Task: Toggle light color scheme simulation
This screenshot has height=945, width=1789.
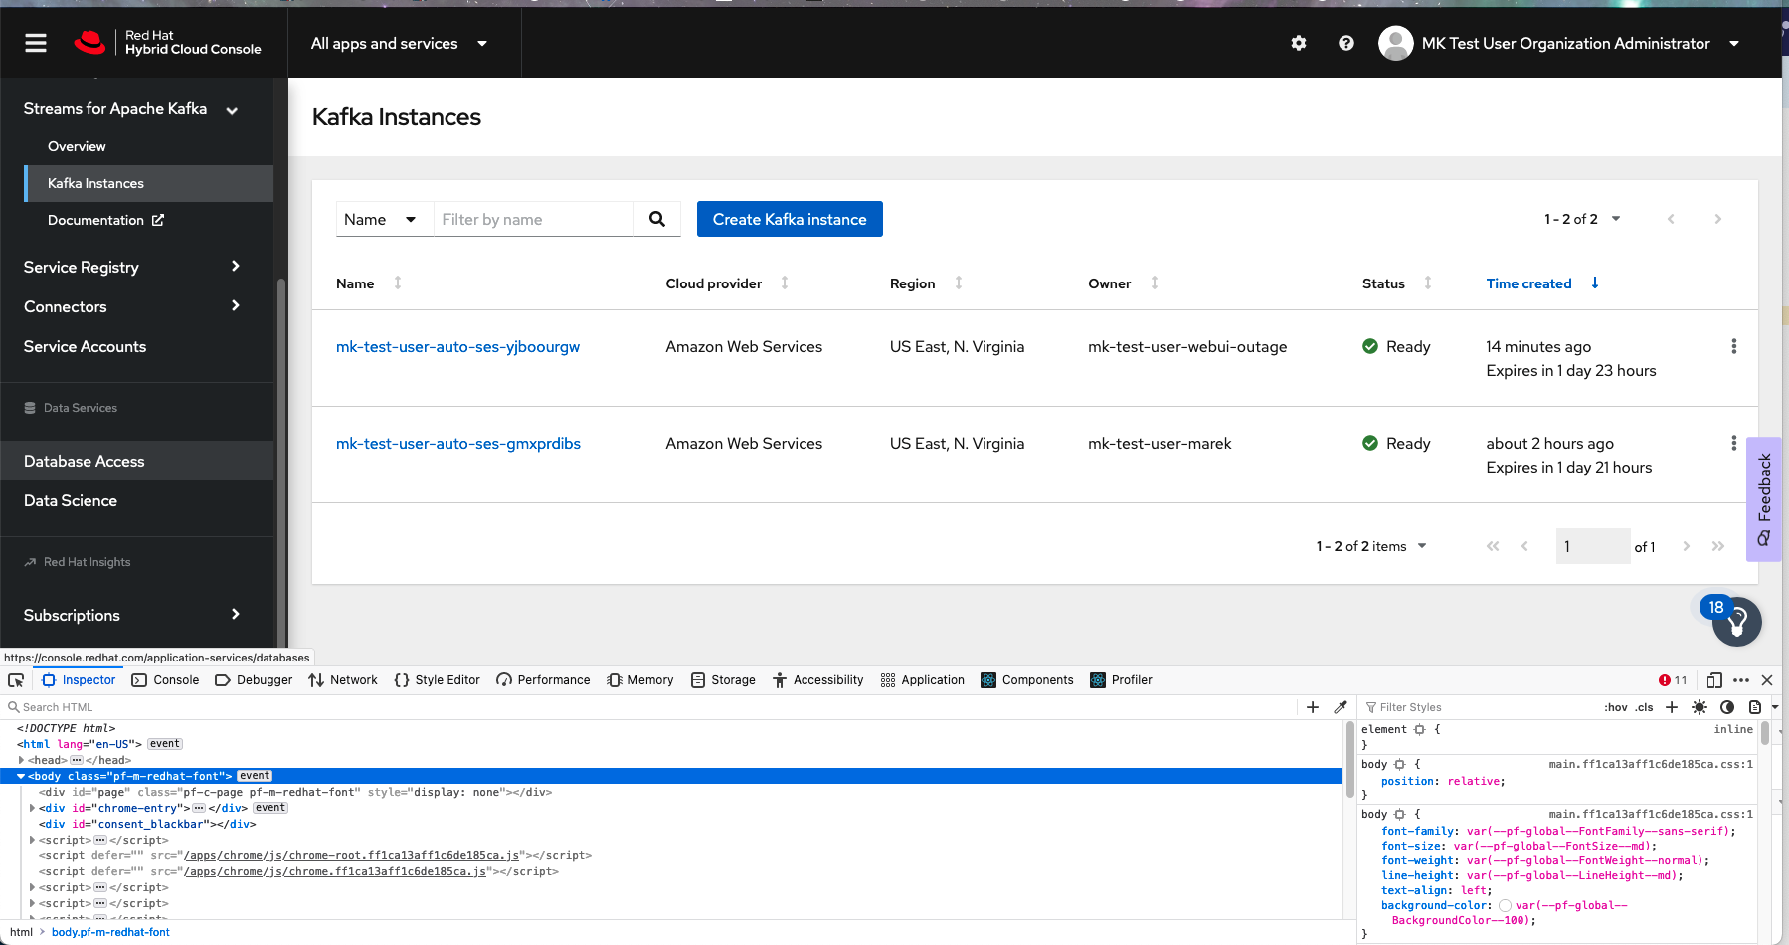Action: pyautogui.click(x=1700, y=707)
